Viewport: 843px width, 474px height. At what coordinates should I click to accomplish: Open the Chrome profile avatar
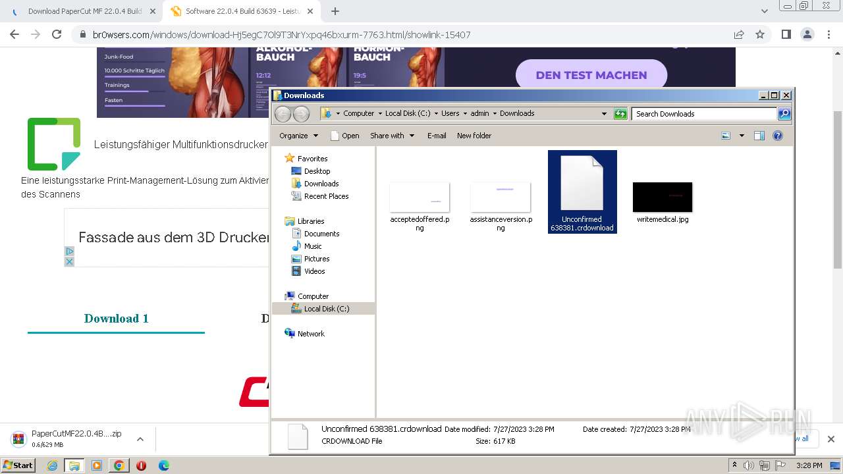tap(807, 34)
